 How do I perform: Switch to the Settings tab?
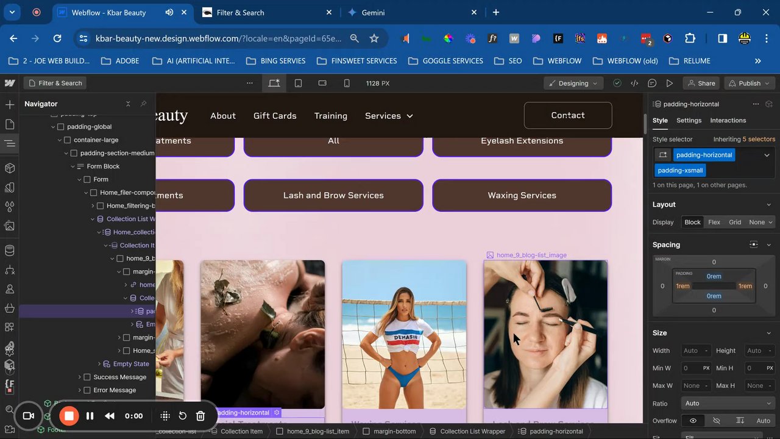coord(689,120)
